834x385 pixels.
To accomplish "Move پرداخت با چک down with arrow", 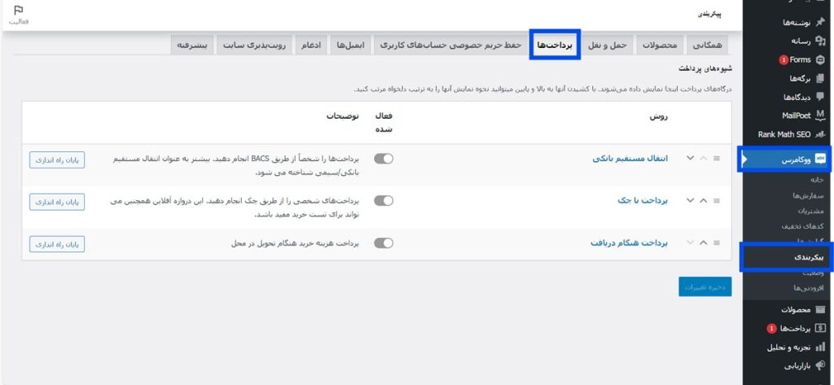I will click(691, 200).
